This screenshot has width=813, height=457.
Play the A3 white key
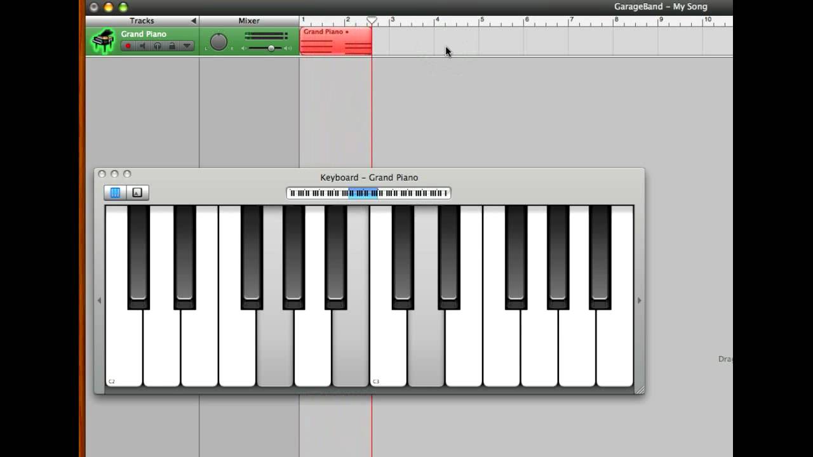[x=577, y=349]
